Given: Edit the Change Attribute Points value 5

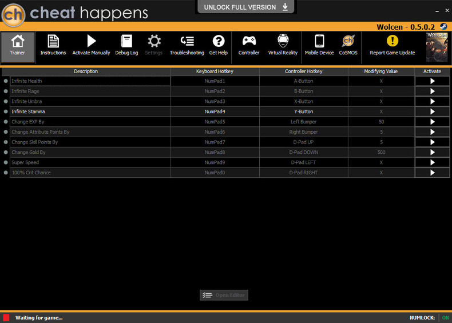Looking at the screenshot, I should click(x=381, y=132).
